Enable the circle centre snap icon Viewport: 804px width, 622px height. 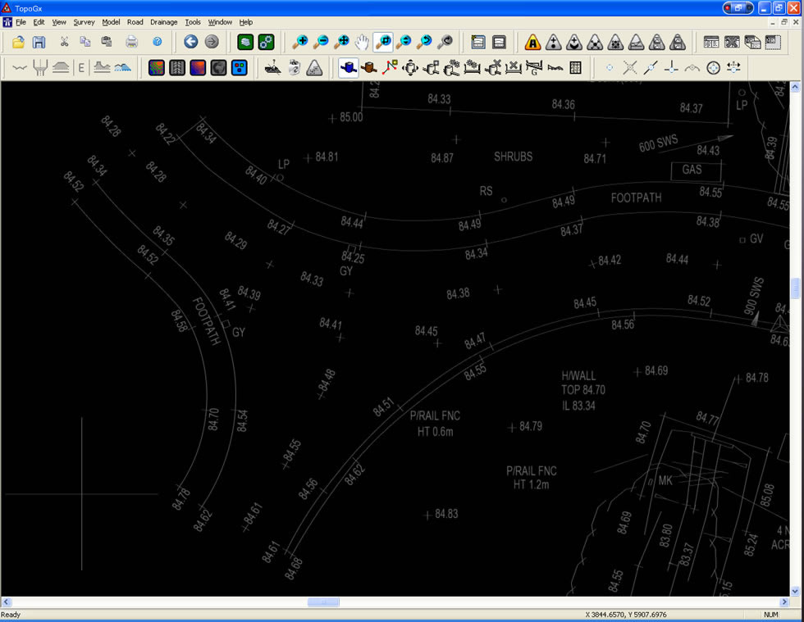click(x=713, y=68)
